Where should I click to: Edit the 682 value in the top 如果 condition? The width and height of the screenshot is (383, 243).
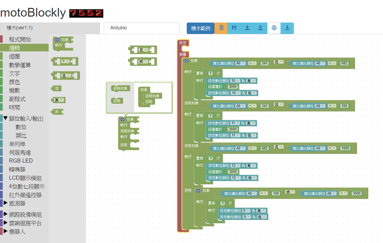click(x=344, y=63)
